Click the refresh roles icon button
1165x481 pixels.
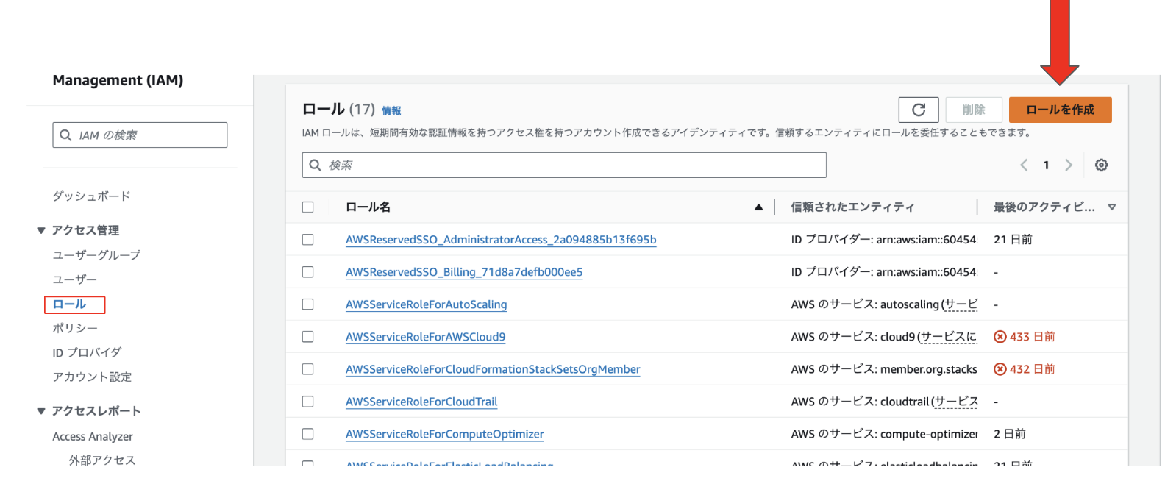coord(918,110)
